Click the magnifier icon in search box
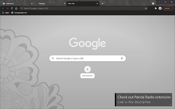This screenshot has width=175, height=109. tap(53, 58)
